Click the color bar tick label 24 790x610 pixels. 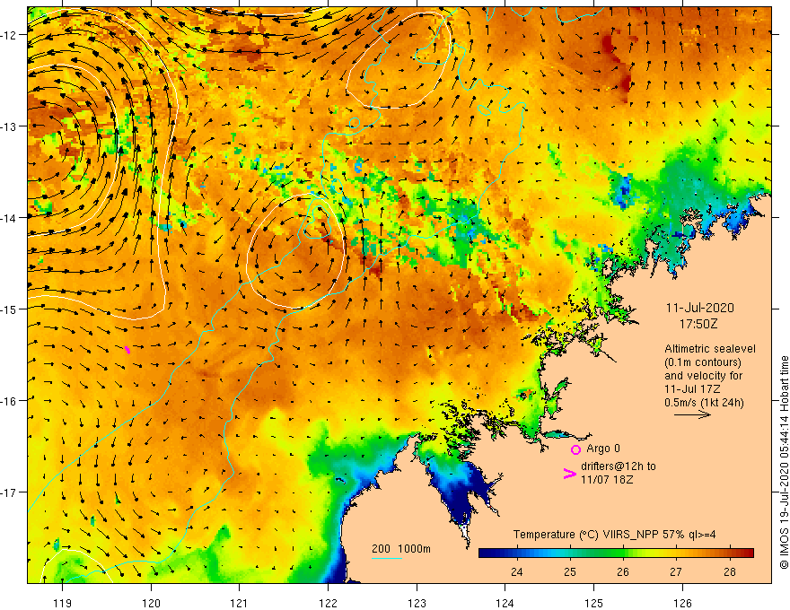(517, 571)
